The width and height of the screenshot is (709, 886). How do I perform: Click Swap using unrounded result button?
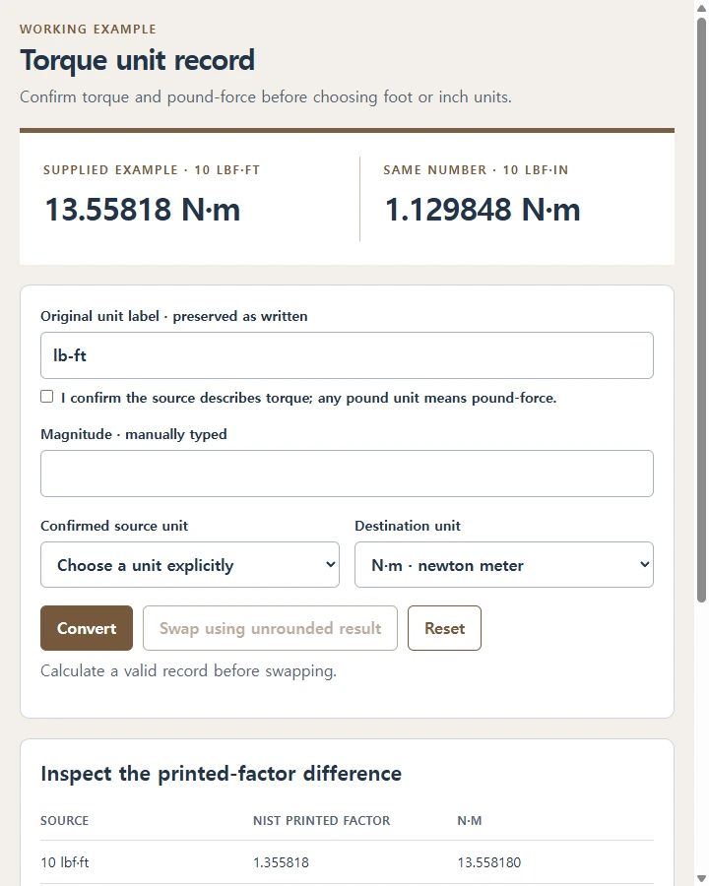270,628
